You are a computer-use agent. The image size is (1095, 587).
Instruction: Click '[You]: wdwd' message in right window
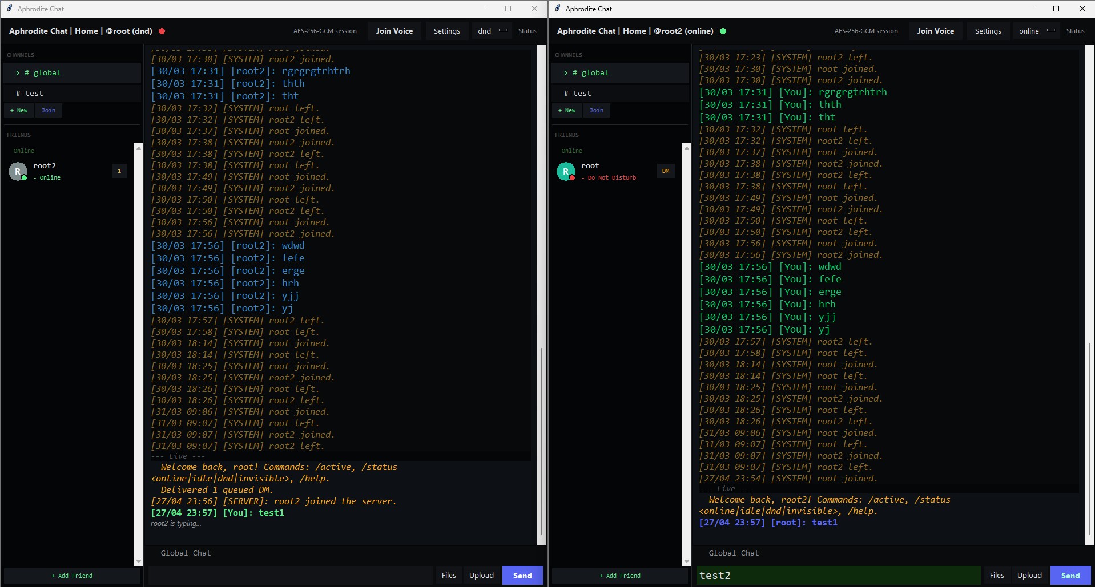pos(770,266)
